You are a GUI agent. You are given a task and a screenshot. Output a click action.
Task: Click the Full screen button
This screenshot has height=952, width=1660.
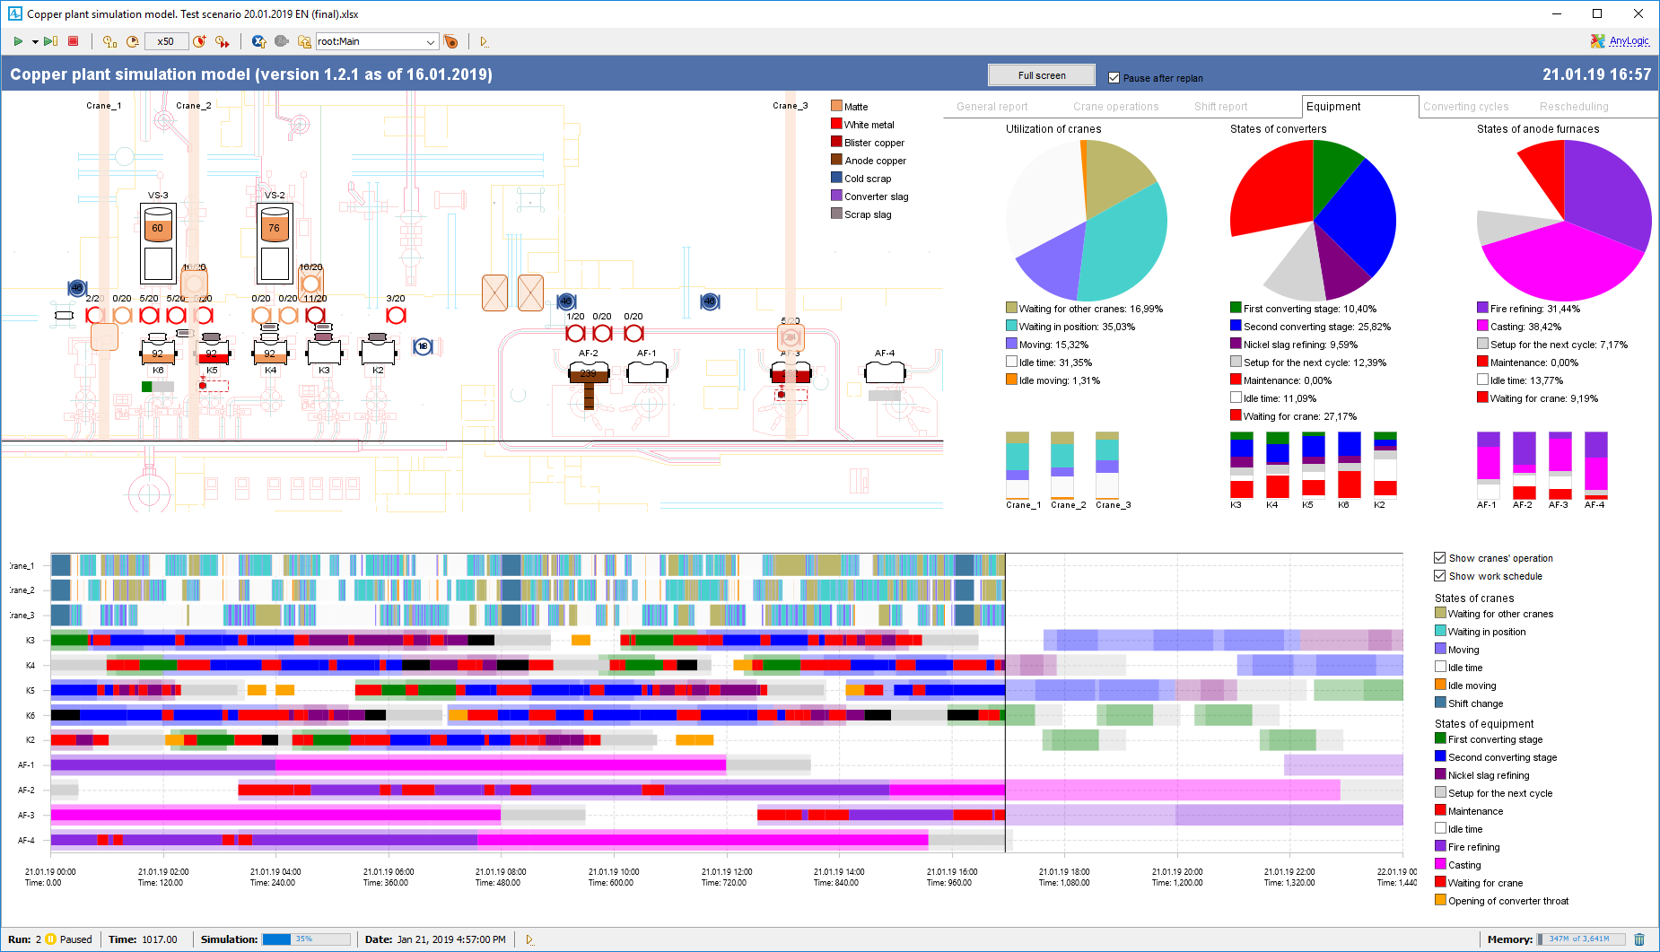coord(1042,75)
